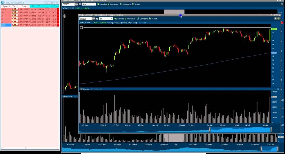Toggle the STK security type in the 1d chart
This screenshot has height=154, width=285.
coord(94,19)
